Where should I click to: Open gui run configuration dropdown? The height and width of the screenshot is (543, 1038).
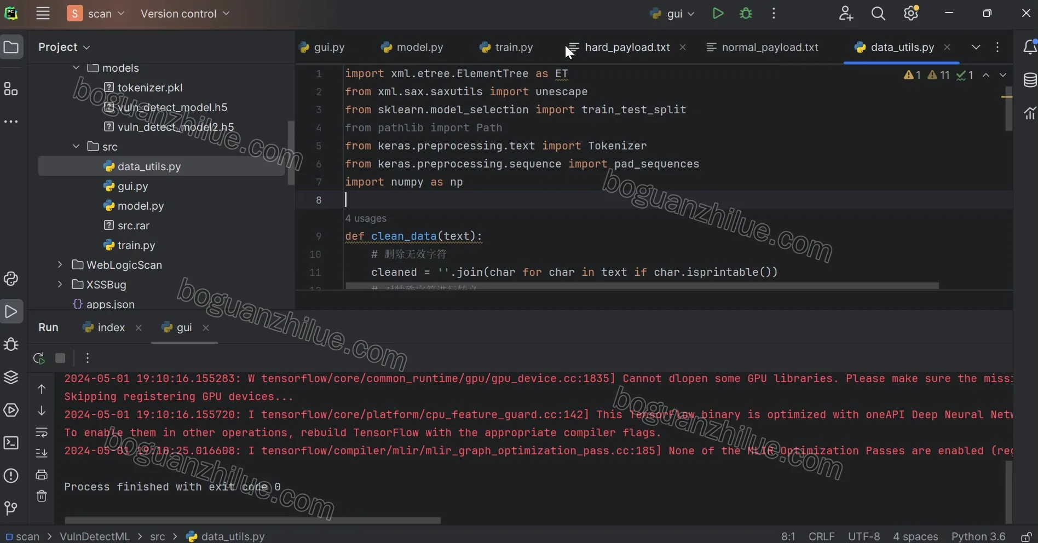coord(672,14)
